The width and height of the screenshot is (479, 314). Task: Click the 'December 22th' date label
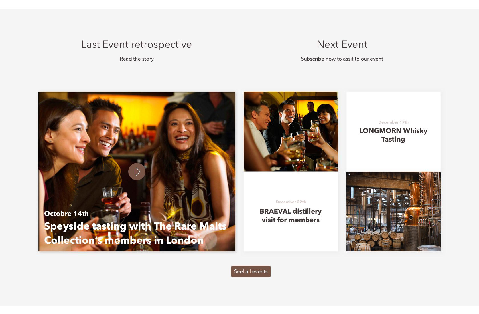[x=291, y=202]
